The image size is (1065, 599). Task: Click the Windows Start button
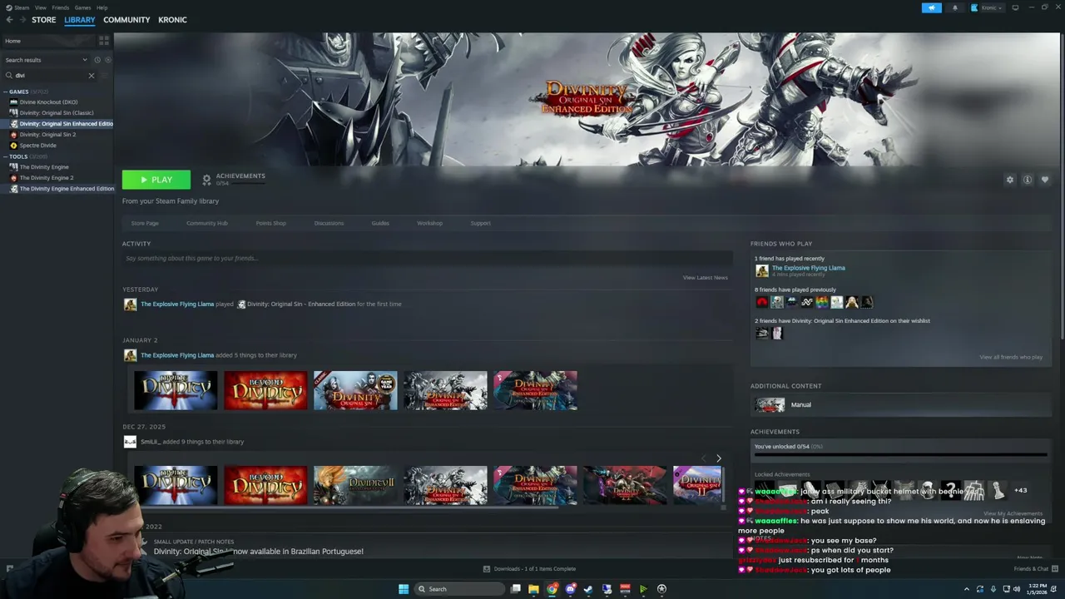[x=404, y=589]
